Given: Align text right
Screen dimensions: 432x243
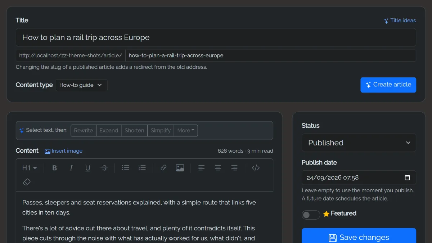Looking at the screenshot, I should (x=234, y=168).
